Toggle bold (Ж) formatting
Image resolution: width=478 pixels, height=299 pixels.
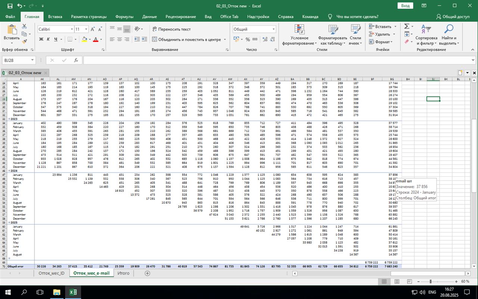pyautogui.click(x=41, y=39)
